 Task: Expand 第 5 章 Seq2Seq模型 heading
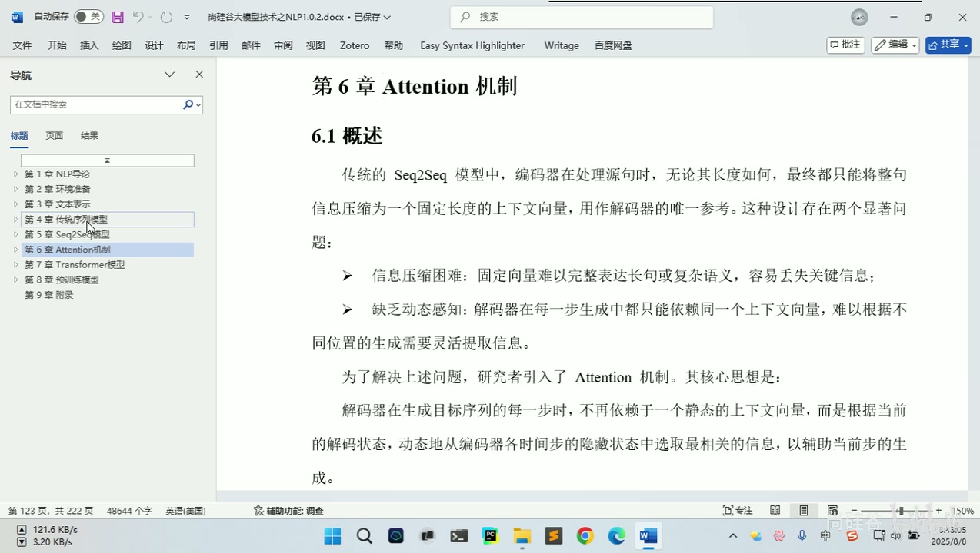pos(15,234)
